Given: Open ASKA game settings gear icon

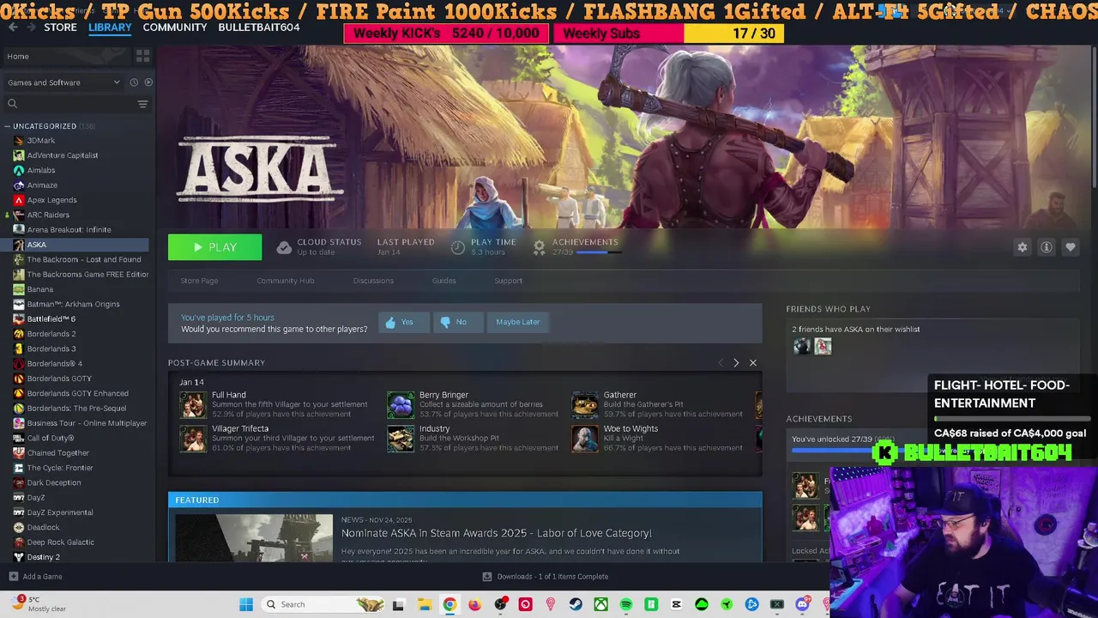Looking at the screenshot, I should click(x=1022, y=247).
